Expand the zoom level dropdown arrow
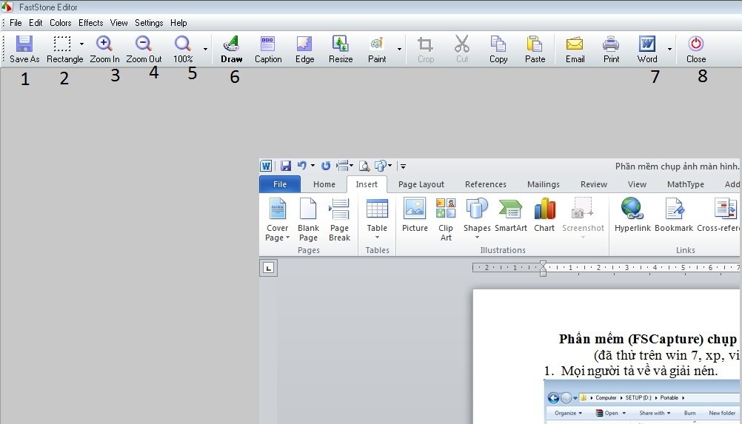The width and height of the screenshot is (742, 424). coord(205,49)
